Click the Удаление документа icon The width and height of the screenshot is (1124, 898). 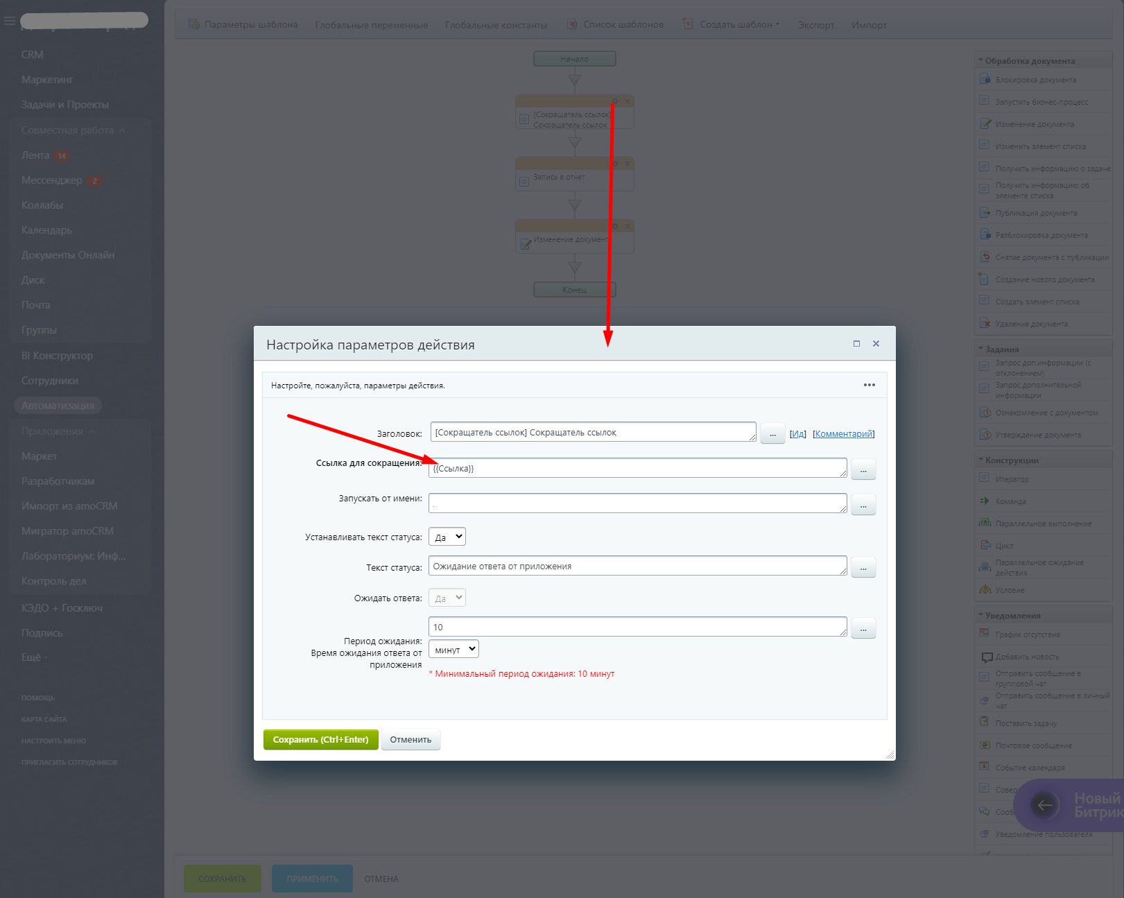pyautogui.click(x=985, y=323)
